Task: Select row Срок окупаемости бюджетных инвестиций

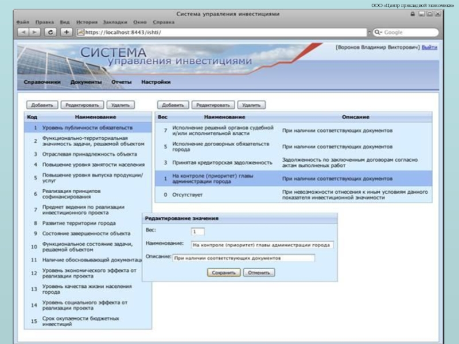Action: pyautogui.click(x=88, y=321)
